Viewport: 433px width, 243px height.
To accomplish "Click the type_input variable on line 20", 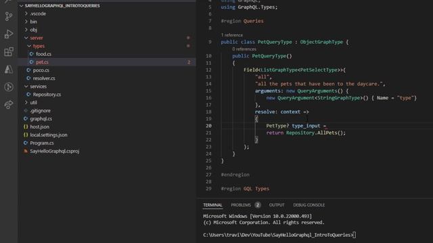I will click(x=306, y=126).
